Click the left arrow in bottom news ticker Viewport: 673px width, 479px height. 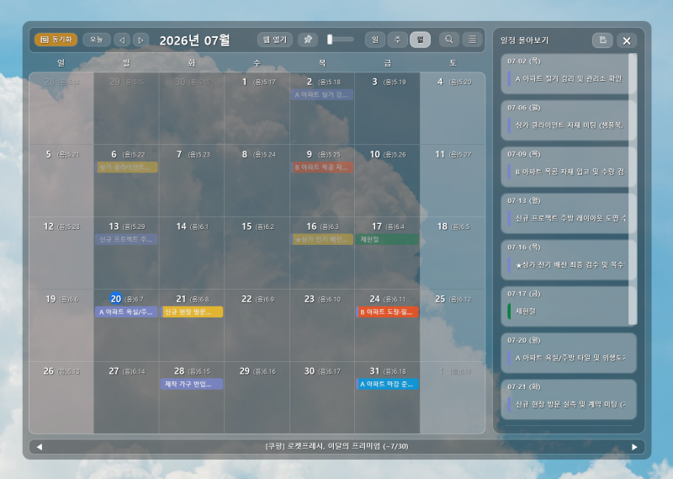pos(40,447)
